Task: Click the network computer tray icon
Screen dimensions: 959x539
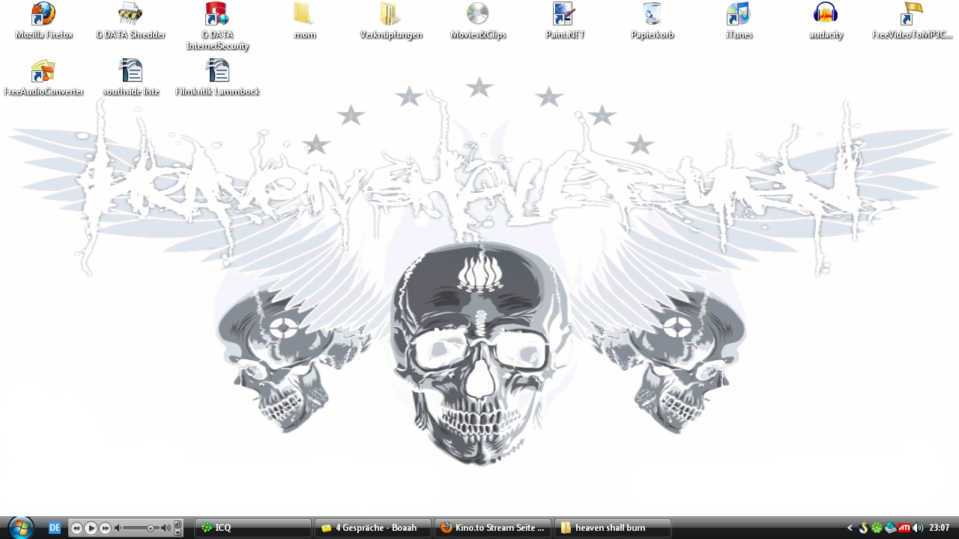Action: 890,528
